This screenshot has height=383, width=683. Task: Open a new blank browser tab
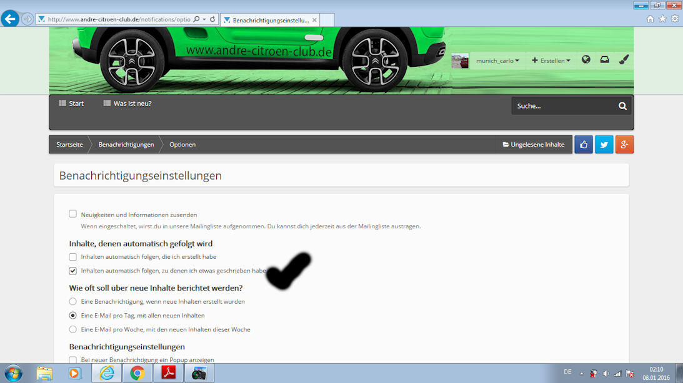327,20
